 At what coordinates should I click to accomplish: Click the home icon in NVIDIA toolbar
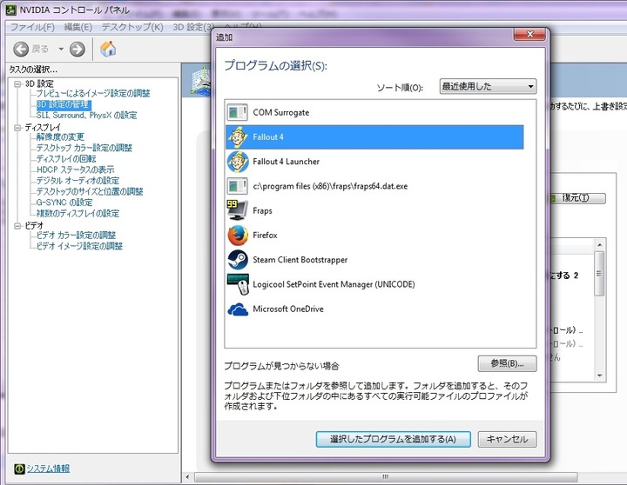pos(108,49)
